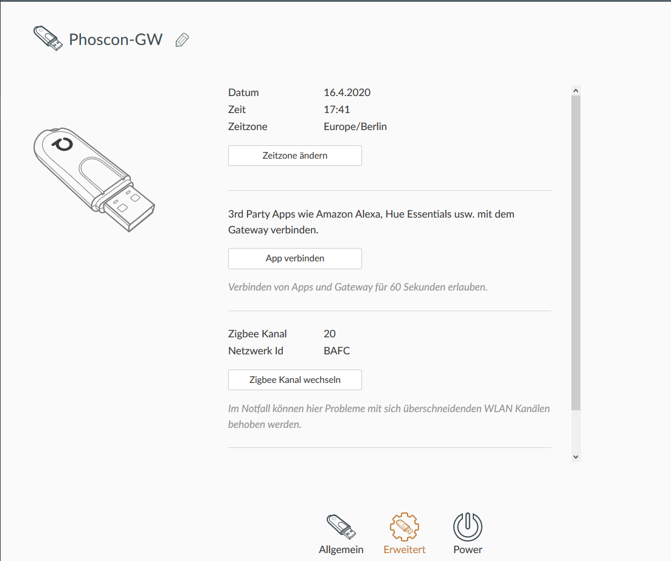This screenshot has height=561, width=671.
Task: Open the Allgemein gateway settings tab
Action: point(341,534)
